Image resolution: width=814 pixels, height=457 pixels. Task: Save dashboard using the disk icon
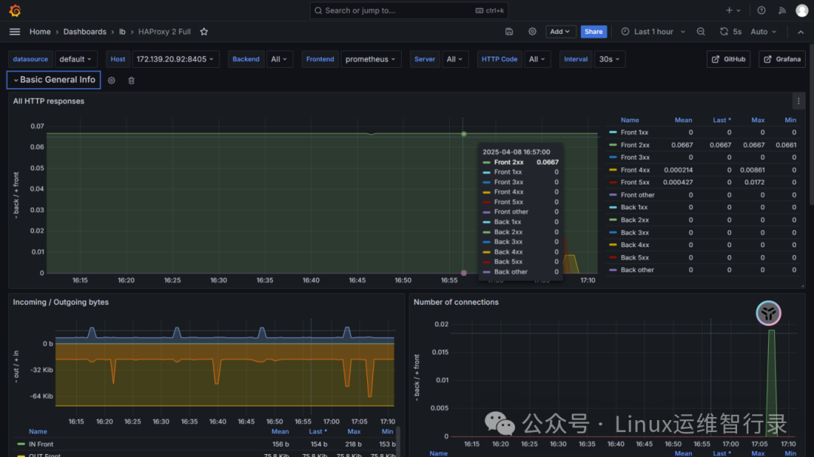[x=510, y=32]
